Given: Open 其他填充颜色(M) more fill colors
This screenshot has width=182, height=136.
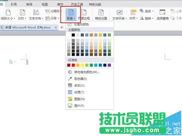Looking at the screenshot, I should click(x=90, y=72).
